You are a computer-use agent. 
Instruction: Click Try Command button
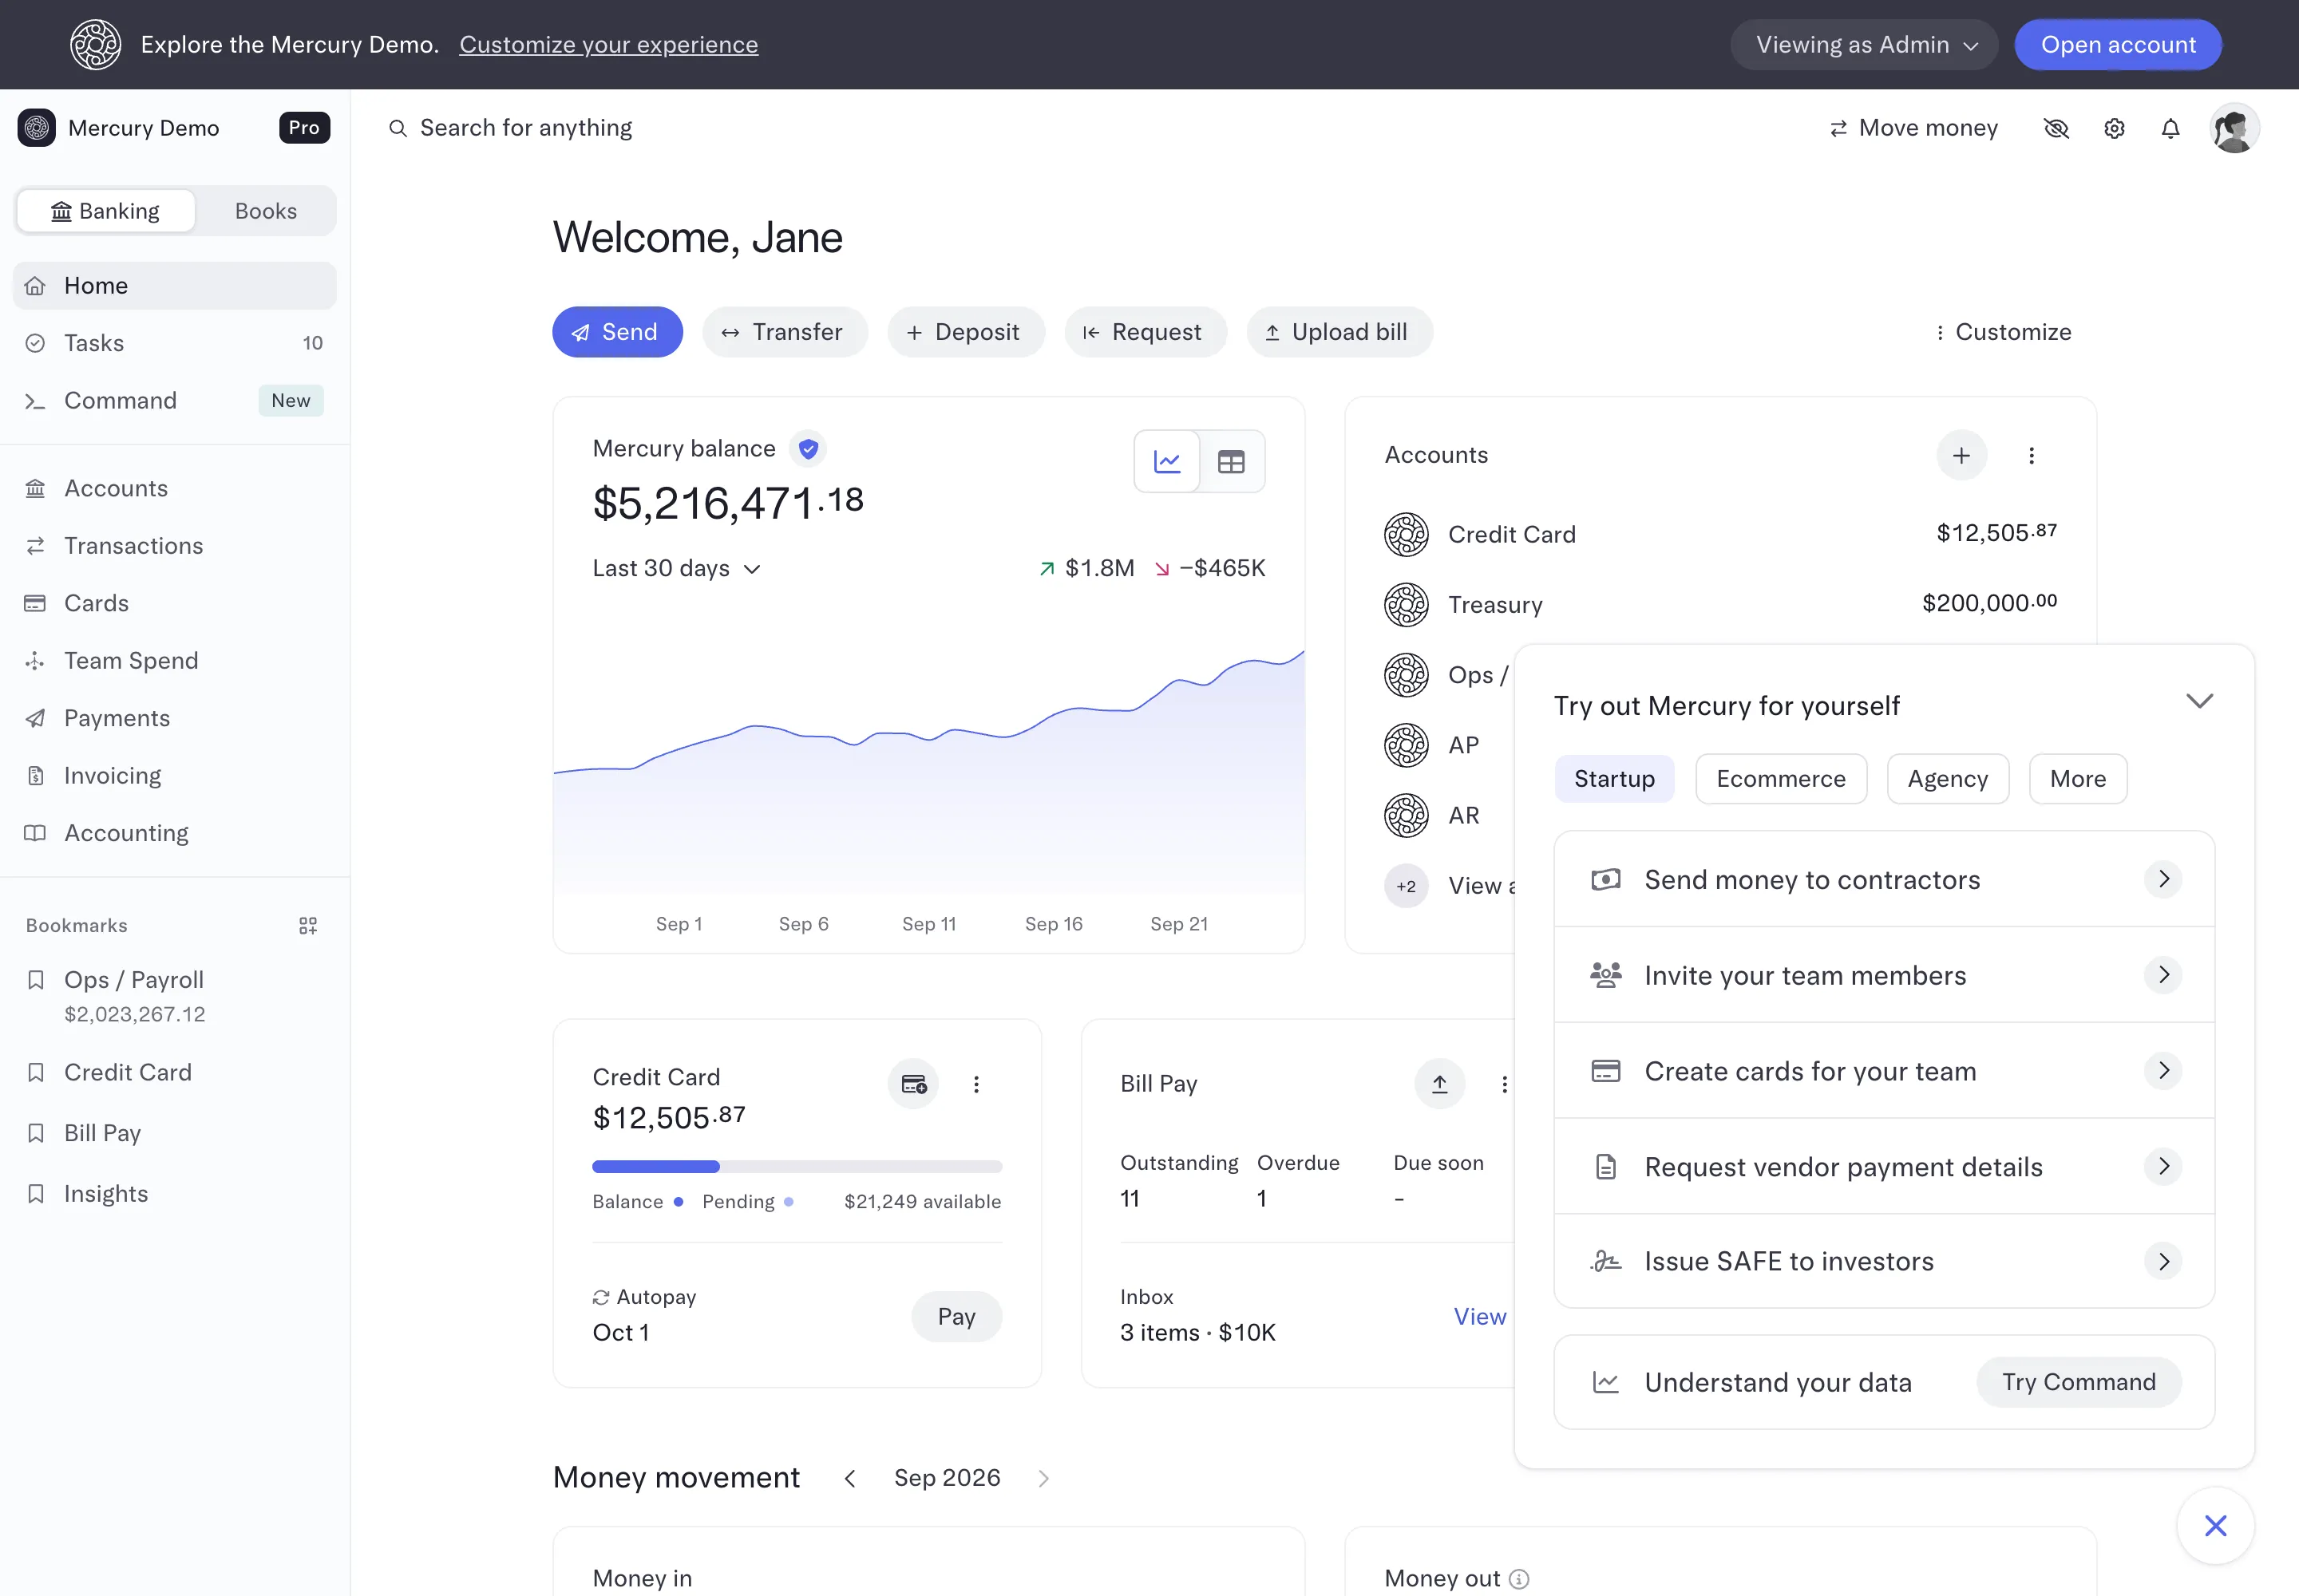pos(2078,1382)
